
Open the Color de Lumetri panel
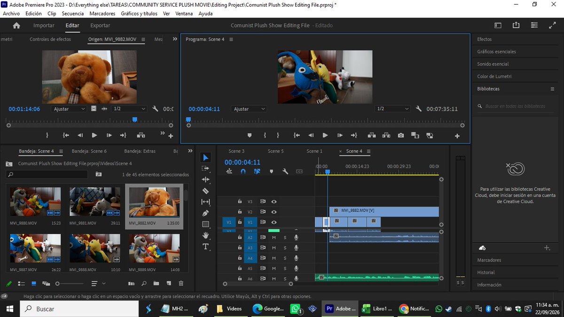point(494,76)
